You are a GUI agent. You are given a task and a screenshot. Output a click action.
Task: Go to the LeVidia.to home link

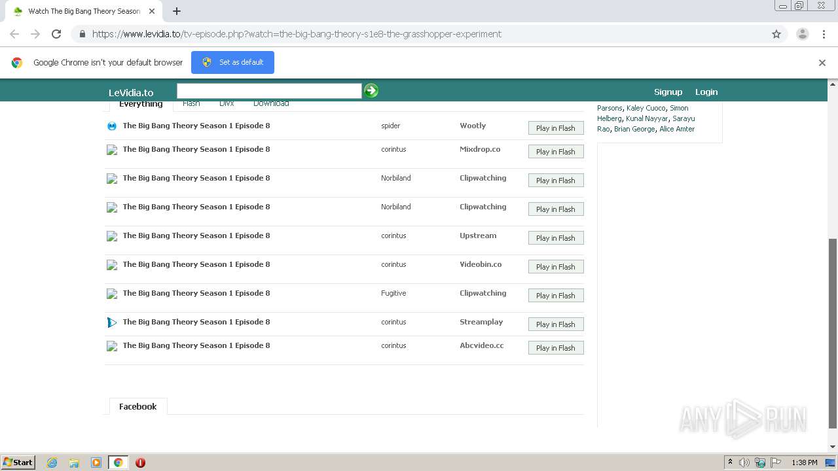tap(131, 92)
